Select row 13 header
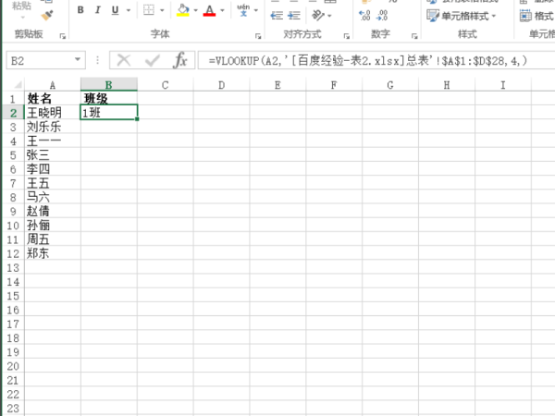Viewport: 555px width, 416px height. [x=13, y=268]
